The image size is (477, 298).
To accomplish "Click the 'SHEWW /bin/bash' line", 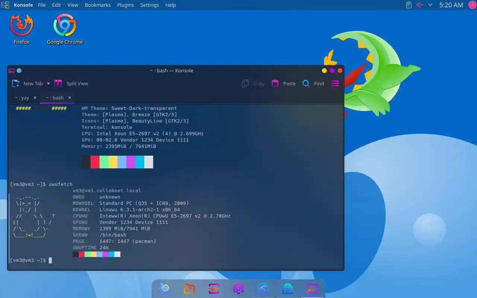I will pos(99,235).
